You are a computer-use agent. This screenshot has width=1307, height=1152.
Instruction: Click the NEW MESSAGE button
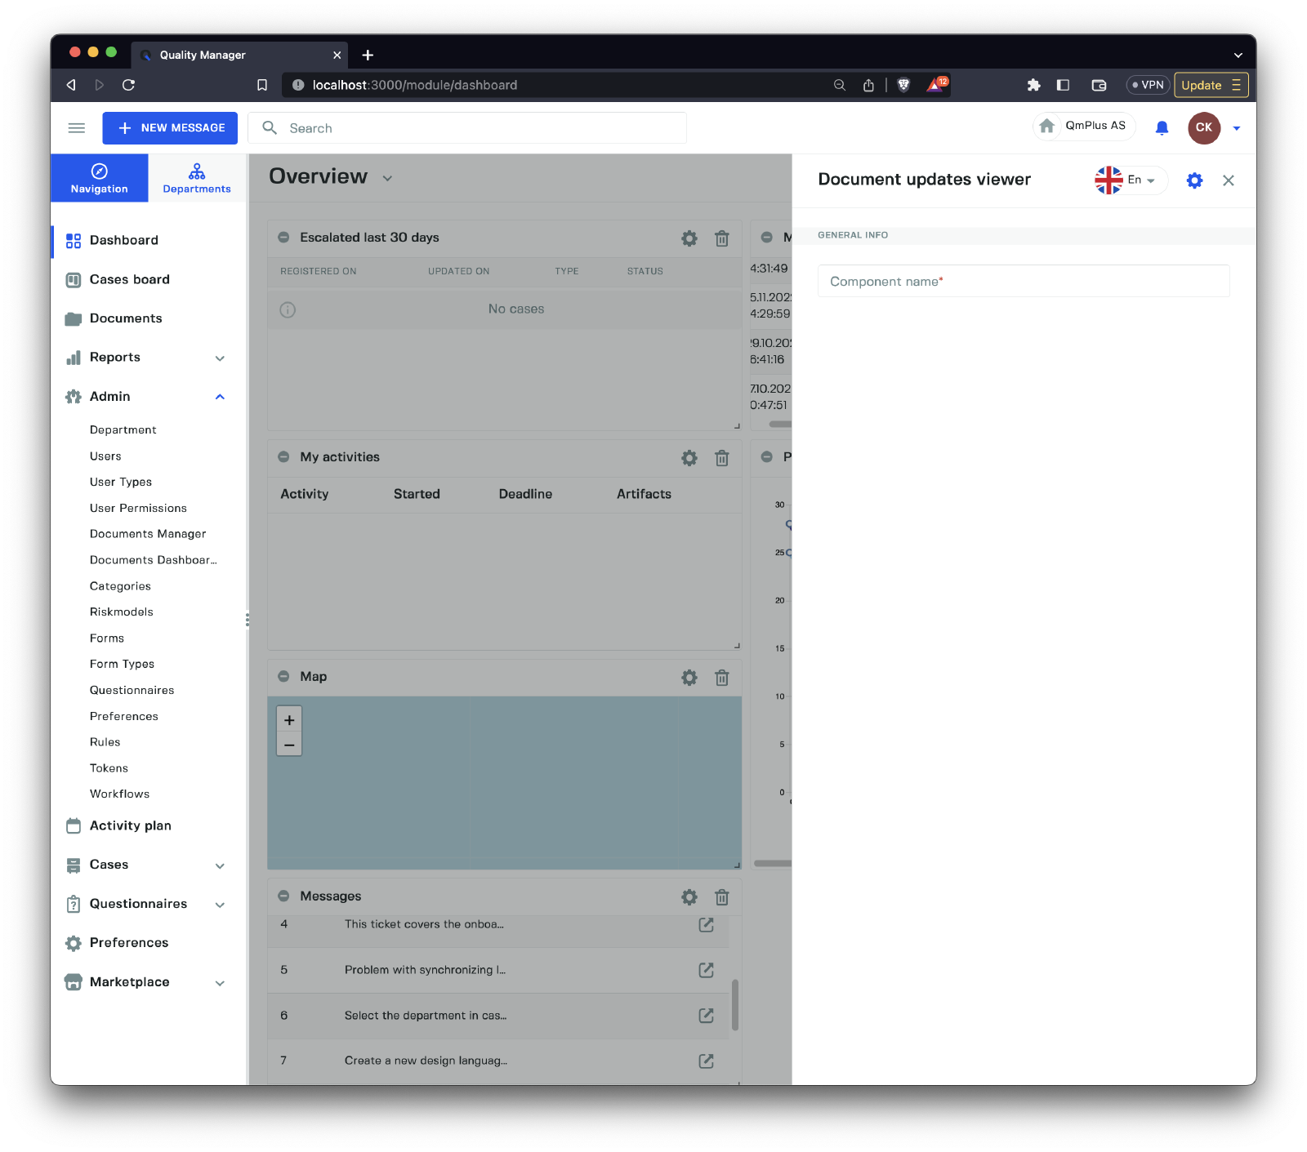(170, 128)
